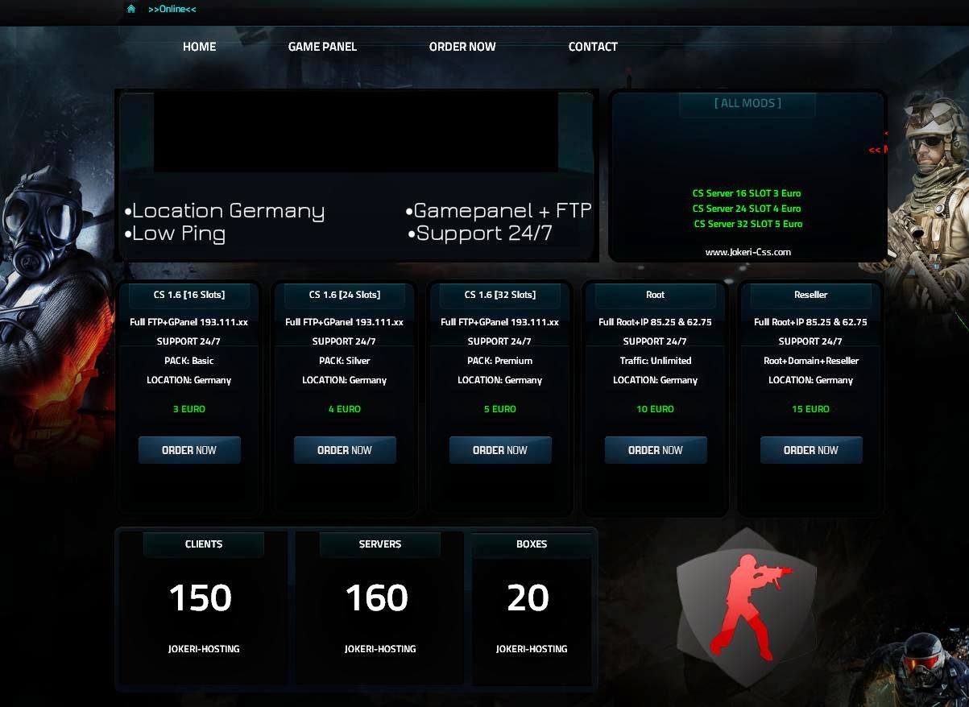Click CS Server 32 SLOT 5 Euro text

click(748, 224)
